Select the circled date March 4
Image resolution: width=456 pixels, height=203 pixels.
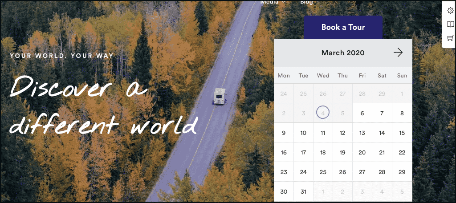(323, 113)
